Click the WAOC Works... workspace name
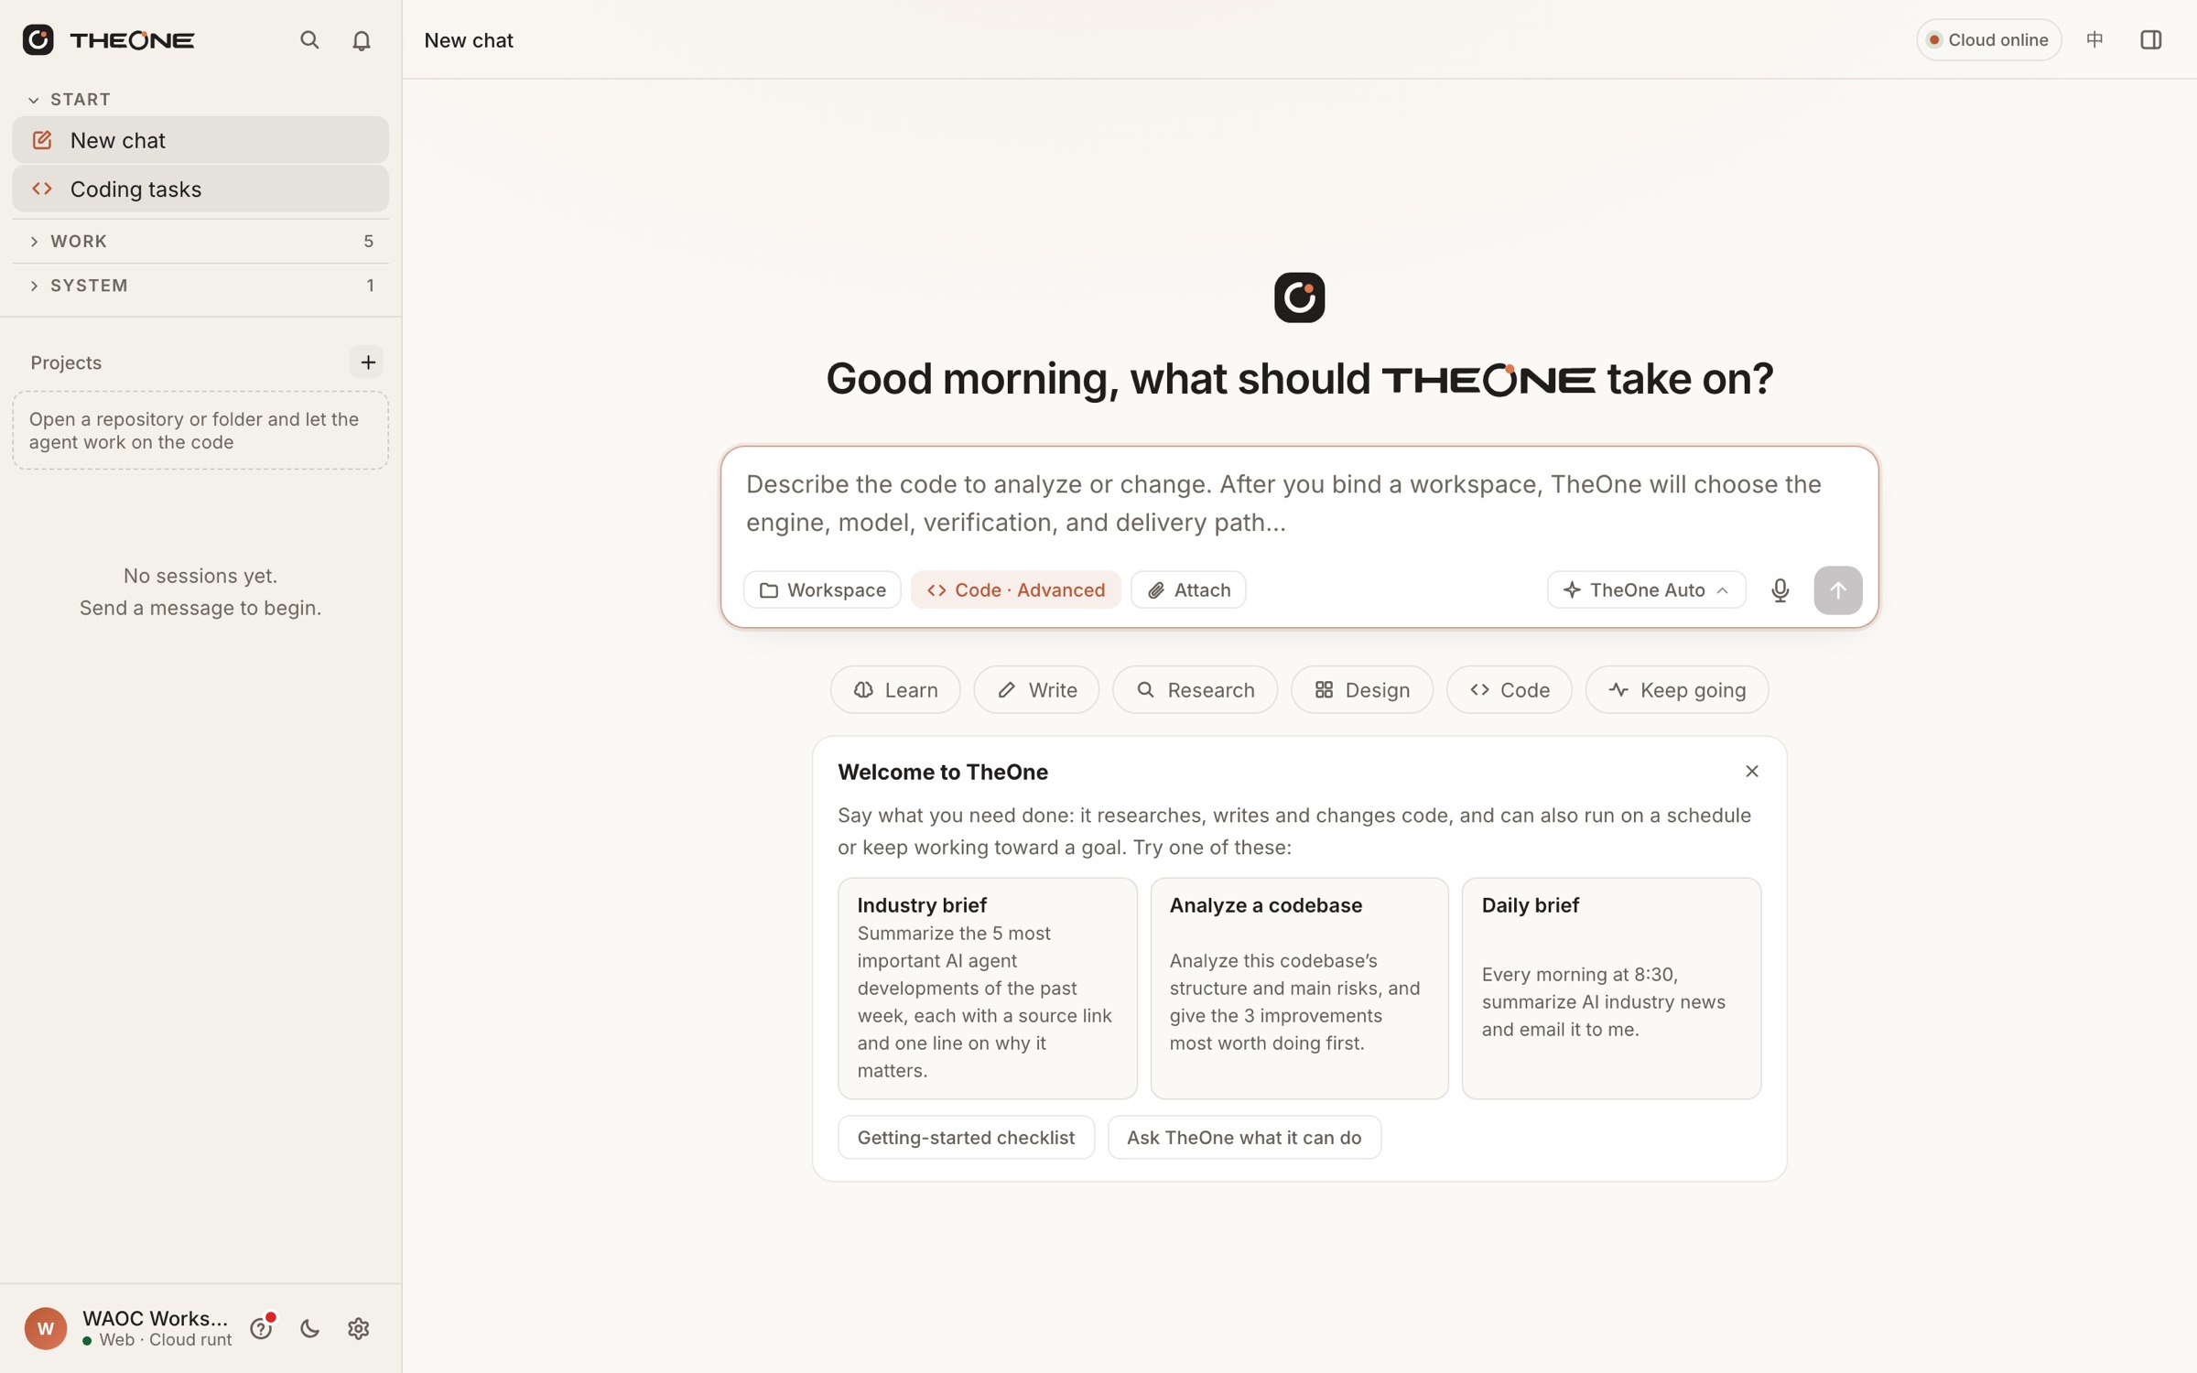The height and width of the screenshot is (1373, 2197). 156,1317
